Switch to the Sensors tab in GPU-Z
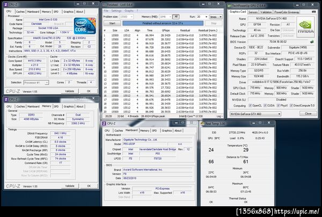The image size is (322, 217). click(253, 12)
